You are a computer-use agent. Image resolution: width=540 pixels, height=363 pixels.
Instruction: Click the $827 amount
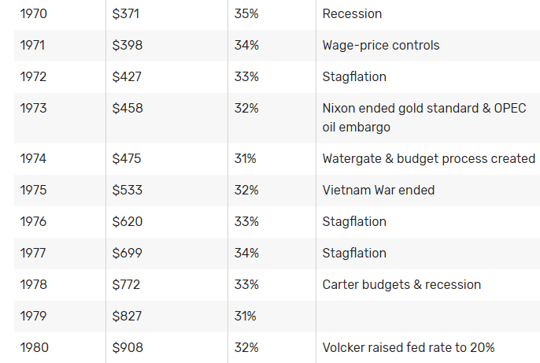point(128,317)
